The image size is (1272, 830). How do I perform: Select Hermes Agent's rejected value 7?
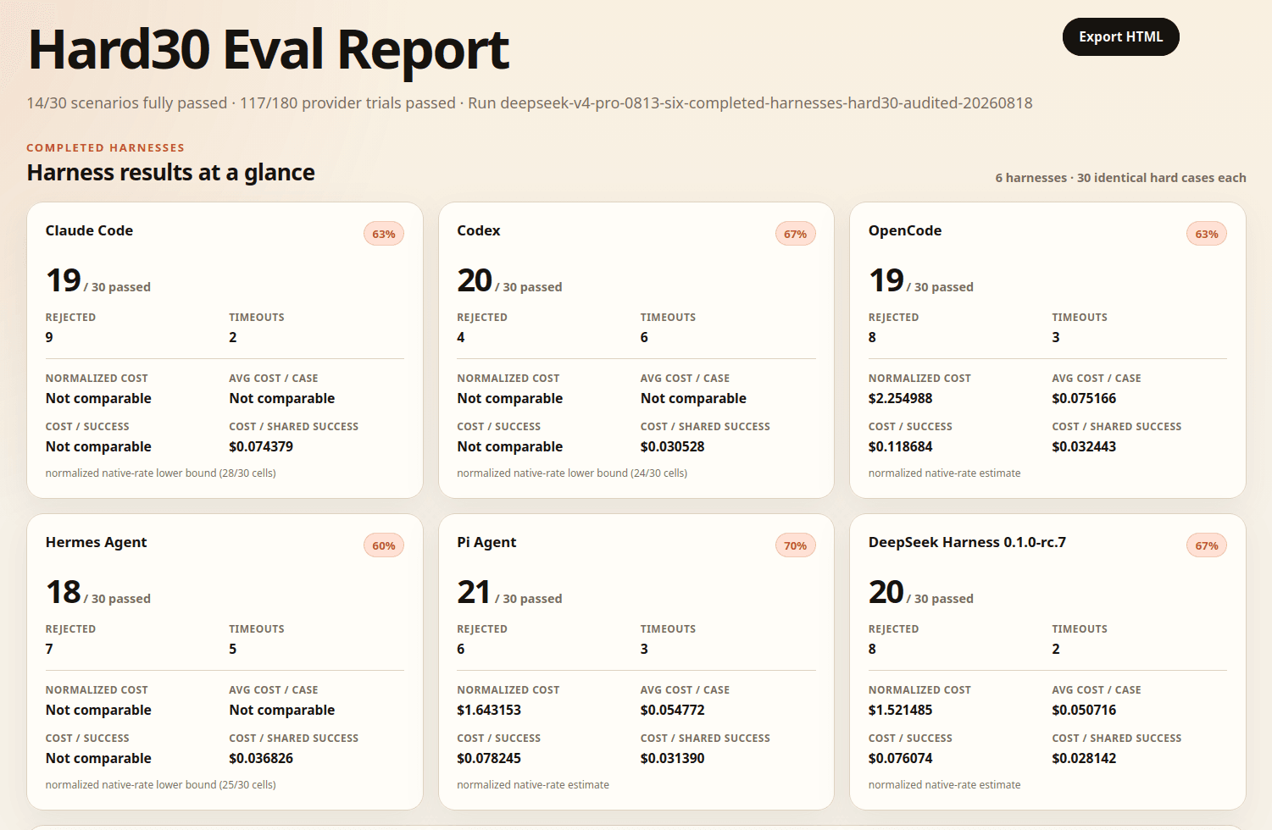pos(49,649)
